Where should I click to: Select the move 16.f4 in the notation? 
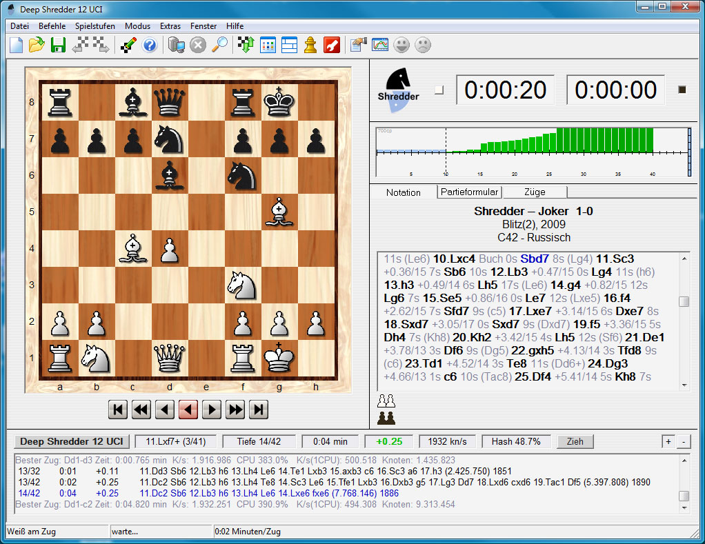(617, 298)
